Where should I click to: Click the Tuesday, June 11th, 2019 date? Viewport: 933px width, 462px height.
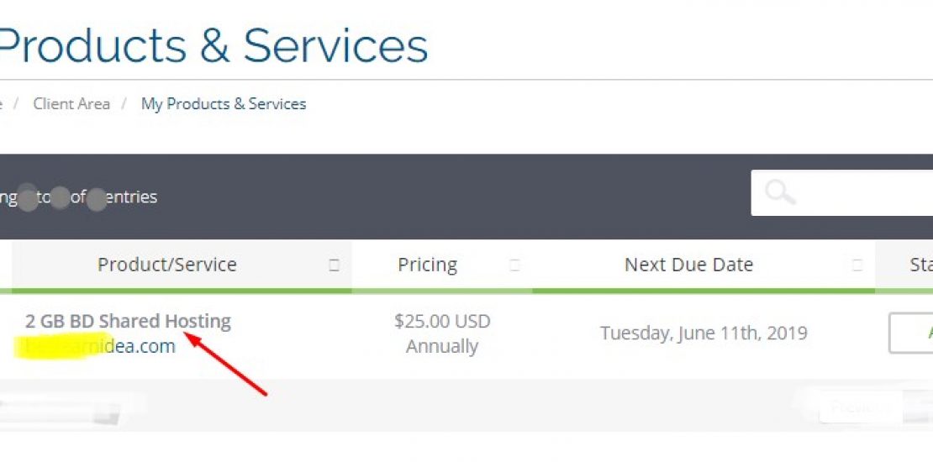coord(704,333)
